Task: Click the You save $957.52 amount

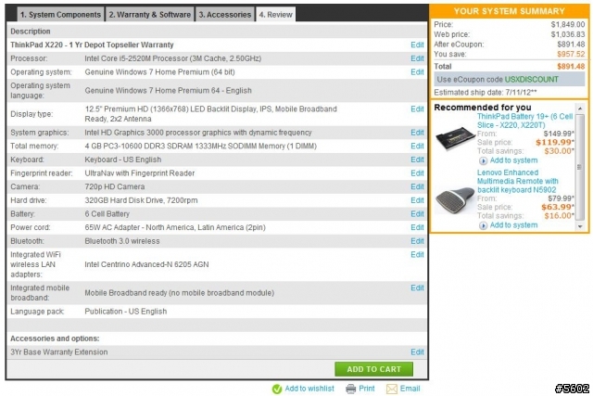Action: coord(571,54)
